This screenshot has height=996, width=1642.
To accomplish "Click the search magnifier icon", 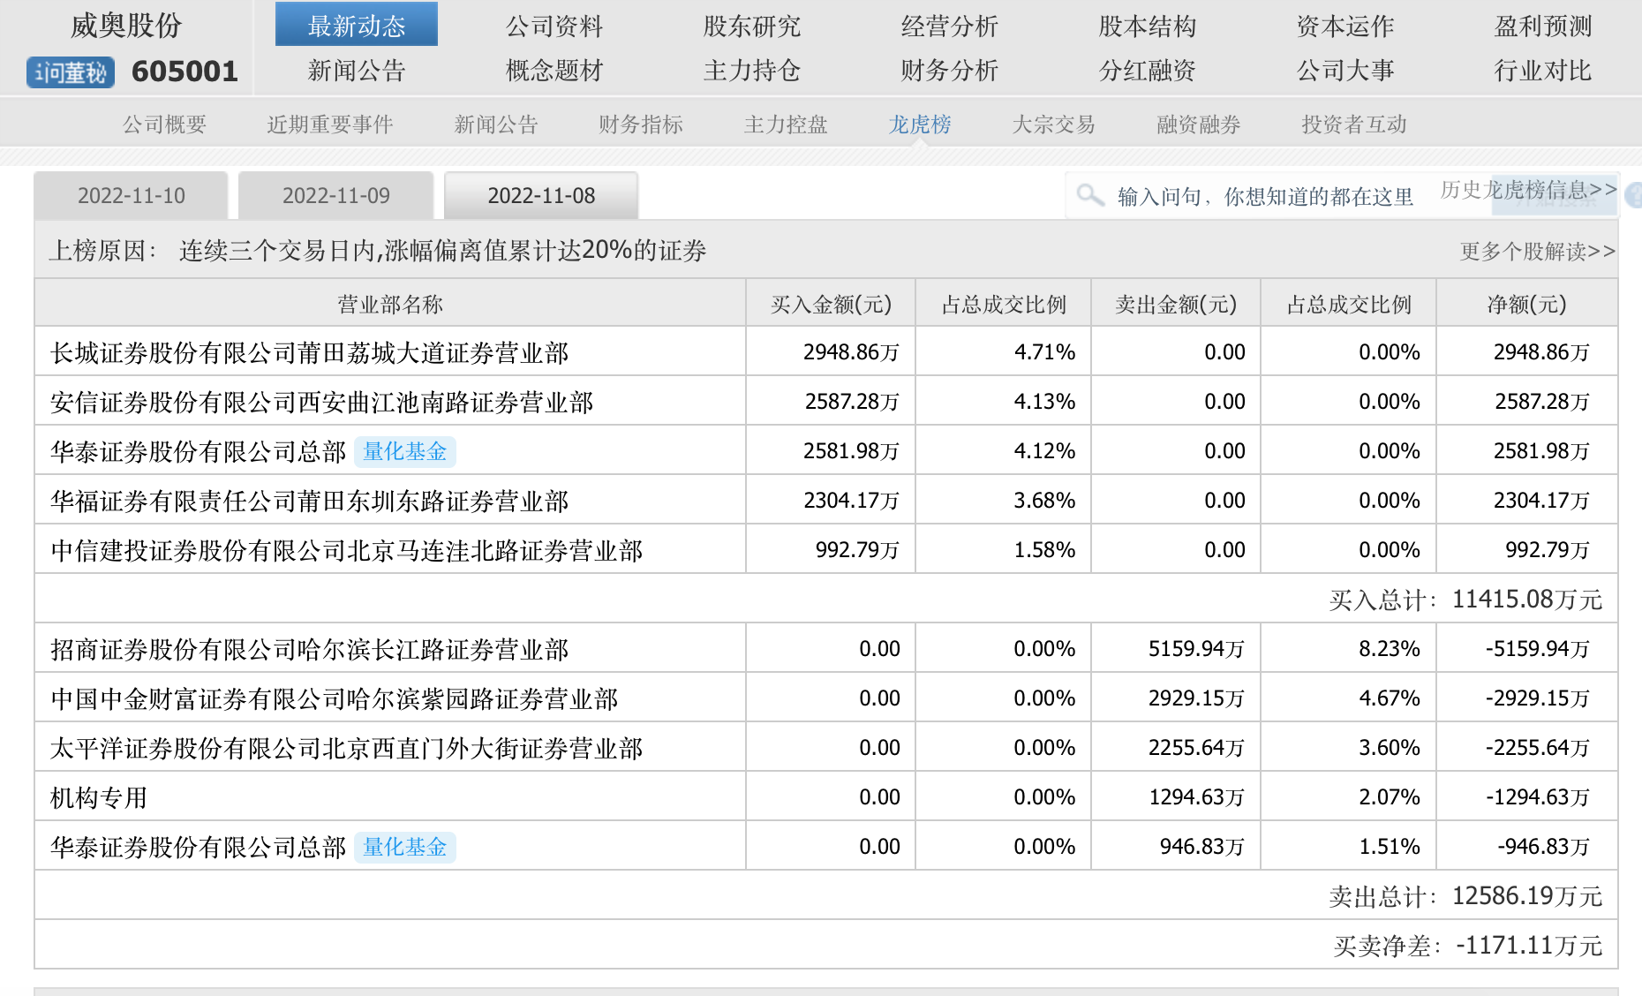I will [1090, 195].
